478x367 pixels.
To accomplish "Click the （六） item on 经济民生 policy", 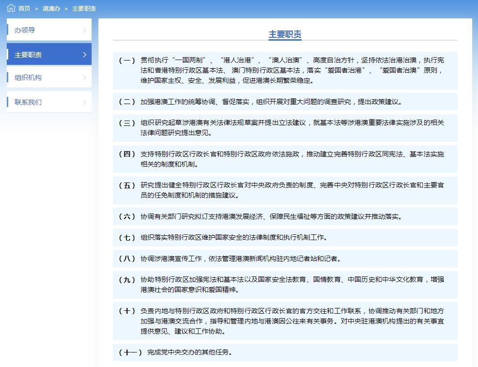I will 284,217.
